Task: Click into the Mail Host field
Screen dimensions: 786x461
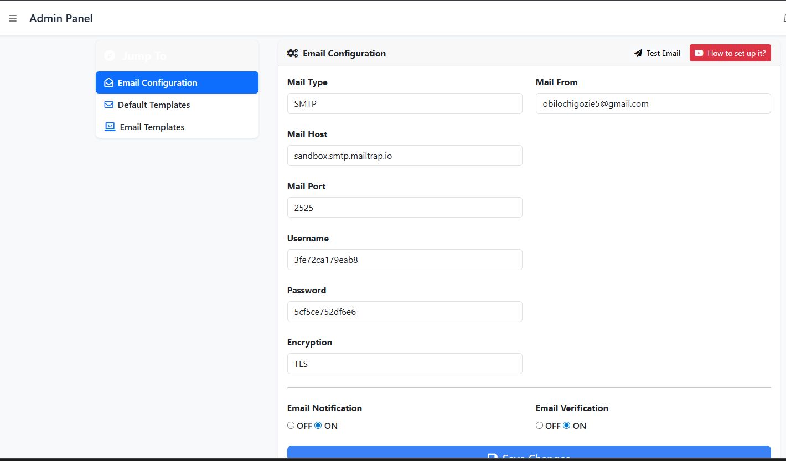Action: pos(405,156)
